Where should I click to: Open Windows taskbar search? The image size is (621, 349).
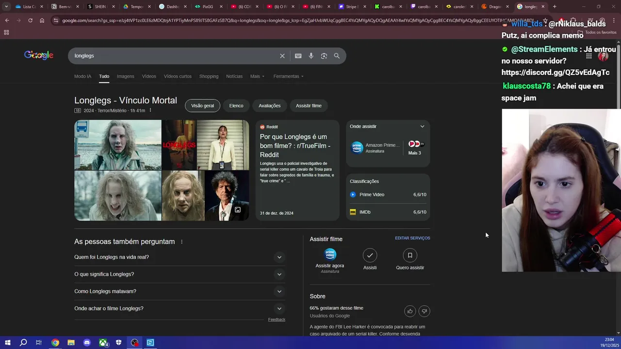[x=23, y=343]
